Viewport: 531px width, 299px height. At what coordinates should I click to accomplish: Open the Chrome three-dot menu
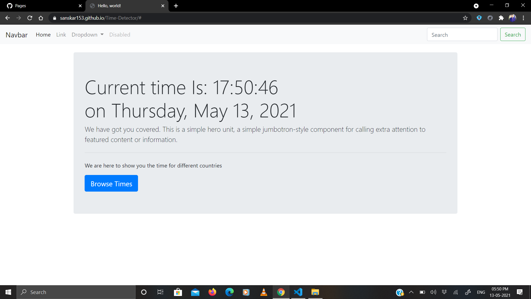pos(524,18)
